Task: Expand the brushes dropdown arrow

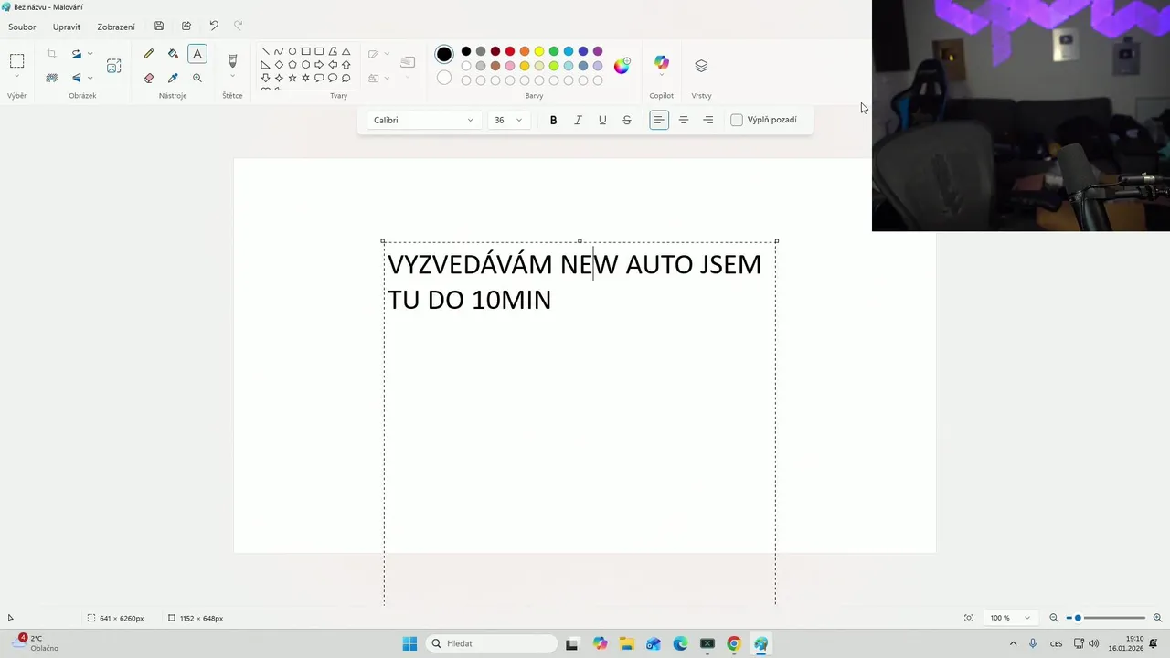Action: (232, 77)
